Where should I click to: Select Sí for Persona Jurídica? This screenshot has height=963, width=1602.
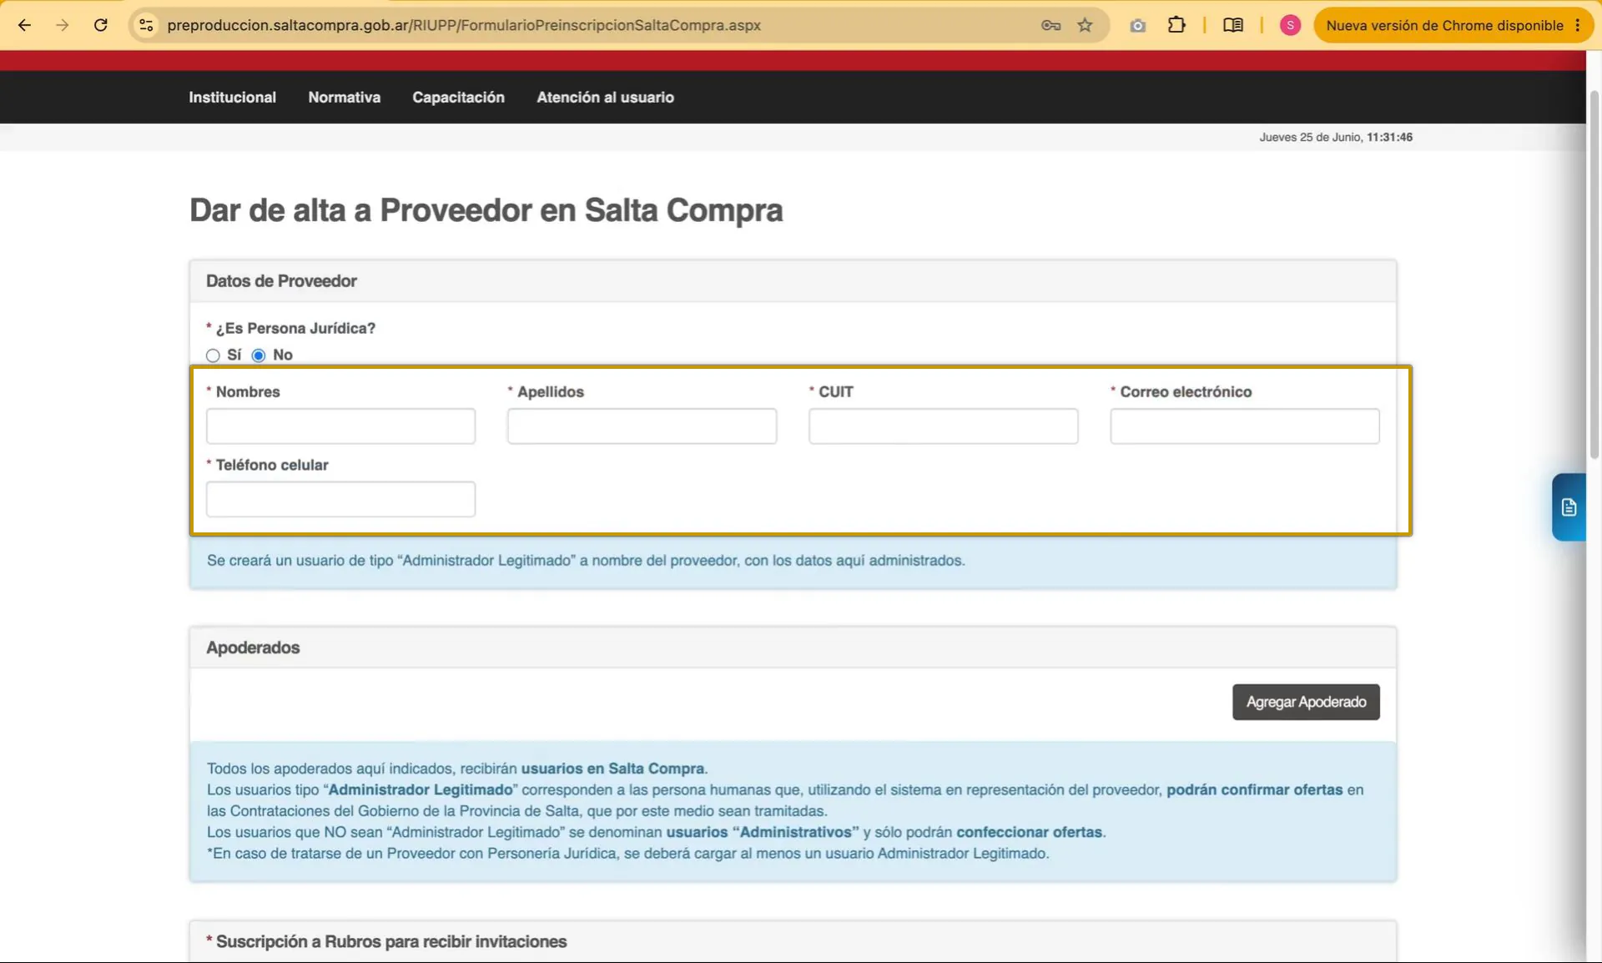pyautogui.click(x=213, y=355)
